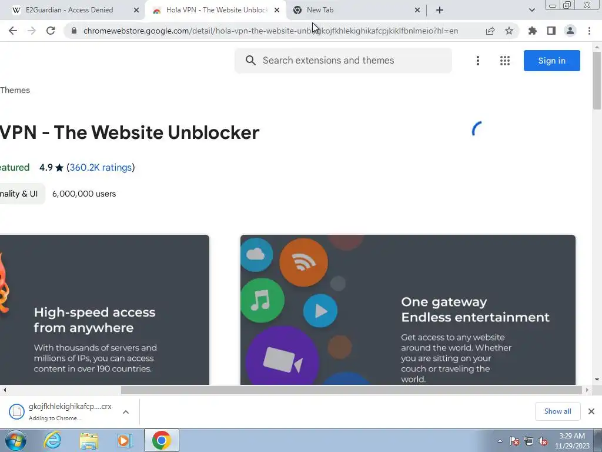Switch to the New Tab tab
602x452 pixels.
click(x=356, y=10)
